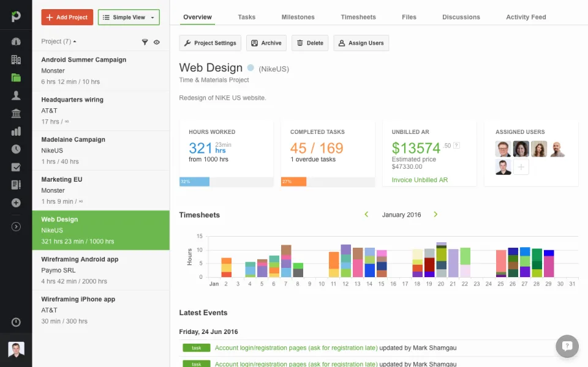The height and width of the screenshot is (367, 588).
Task: Open the time clock icon in sidebar
Action: (x=16, y=149)
